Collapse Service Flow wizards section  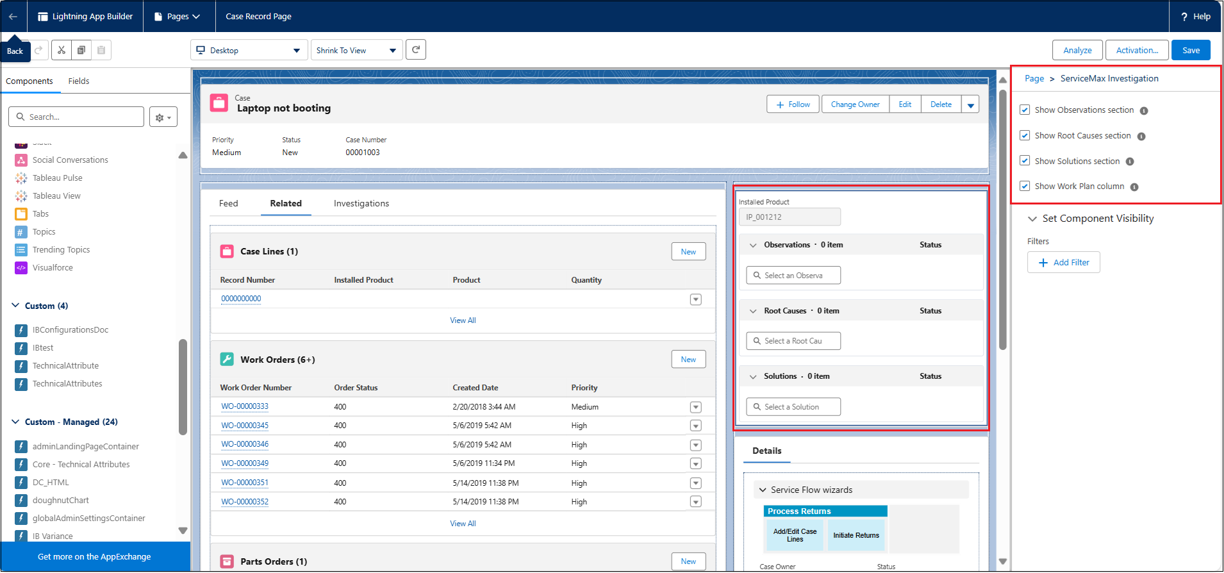click(763, 490)
